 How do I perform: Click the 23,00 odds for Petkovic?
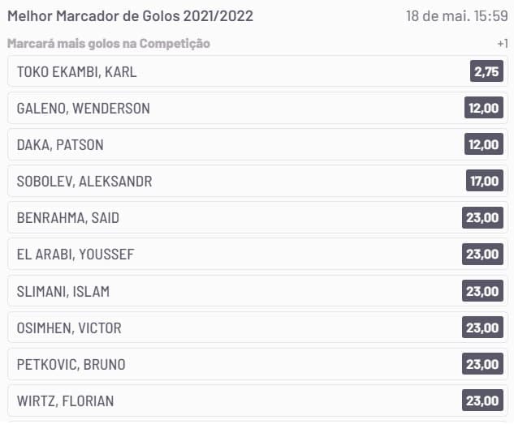pyautogui.click(x=482, y=364)
